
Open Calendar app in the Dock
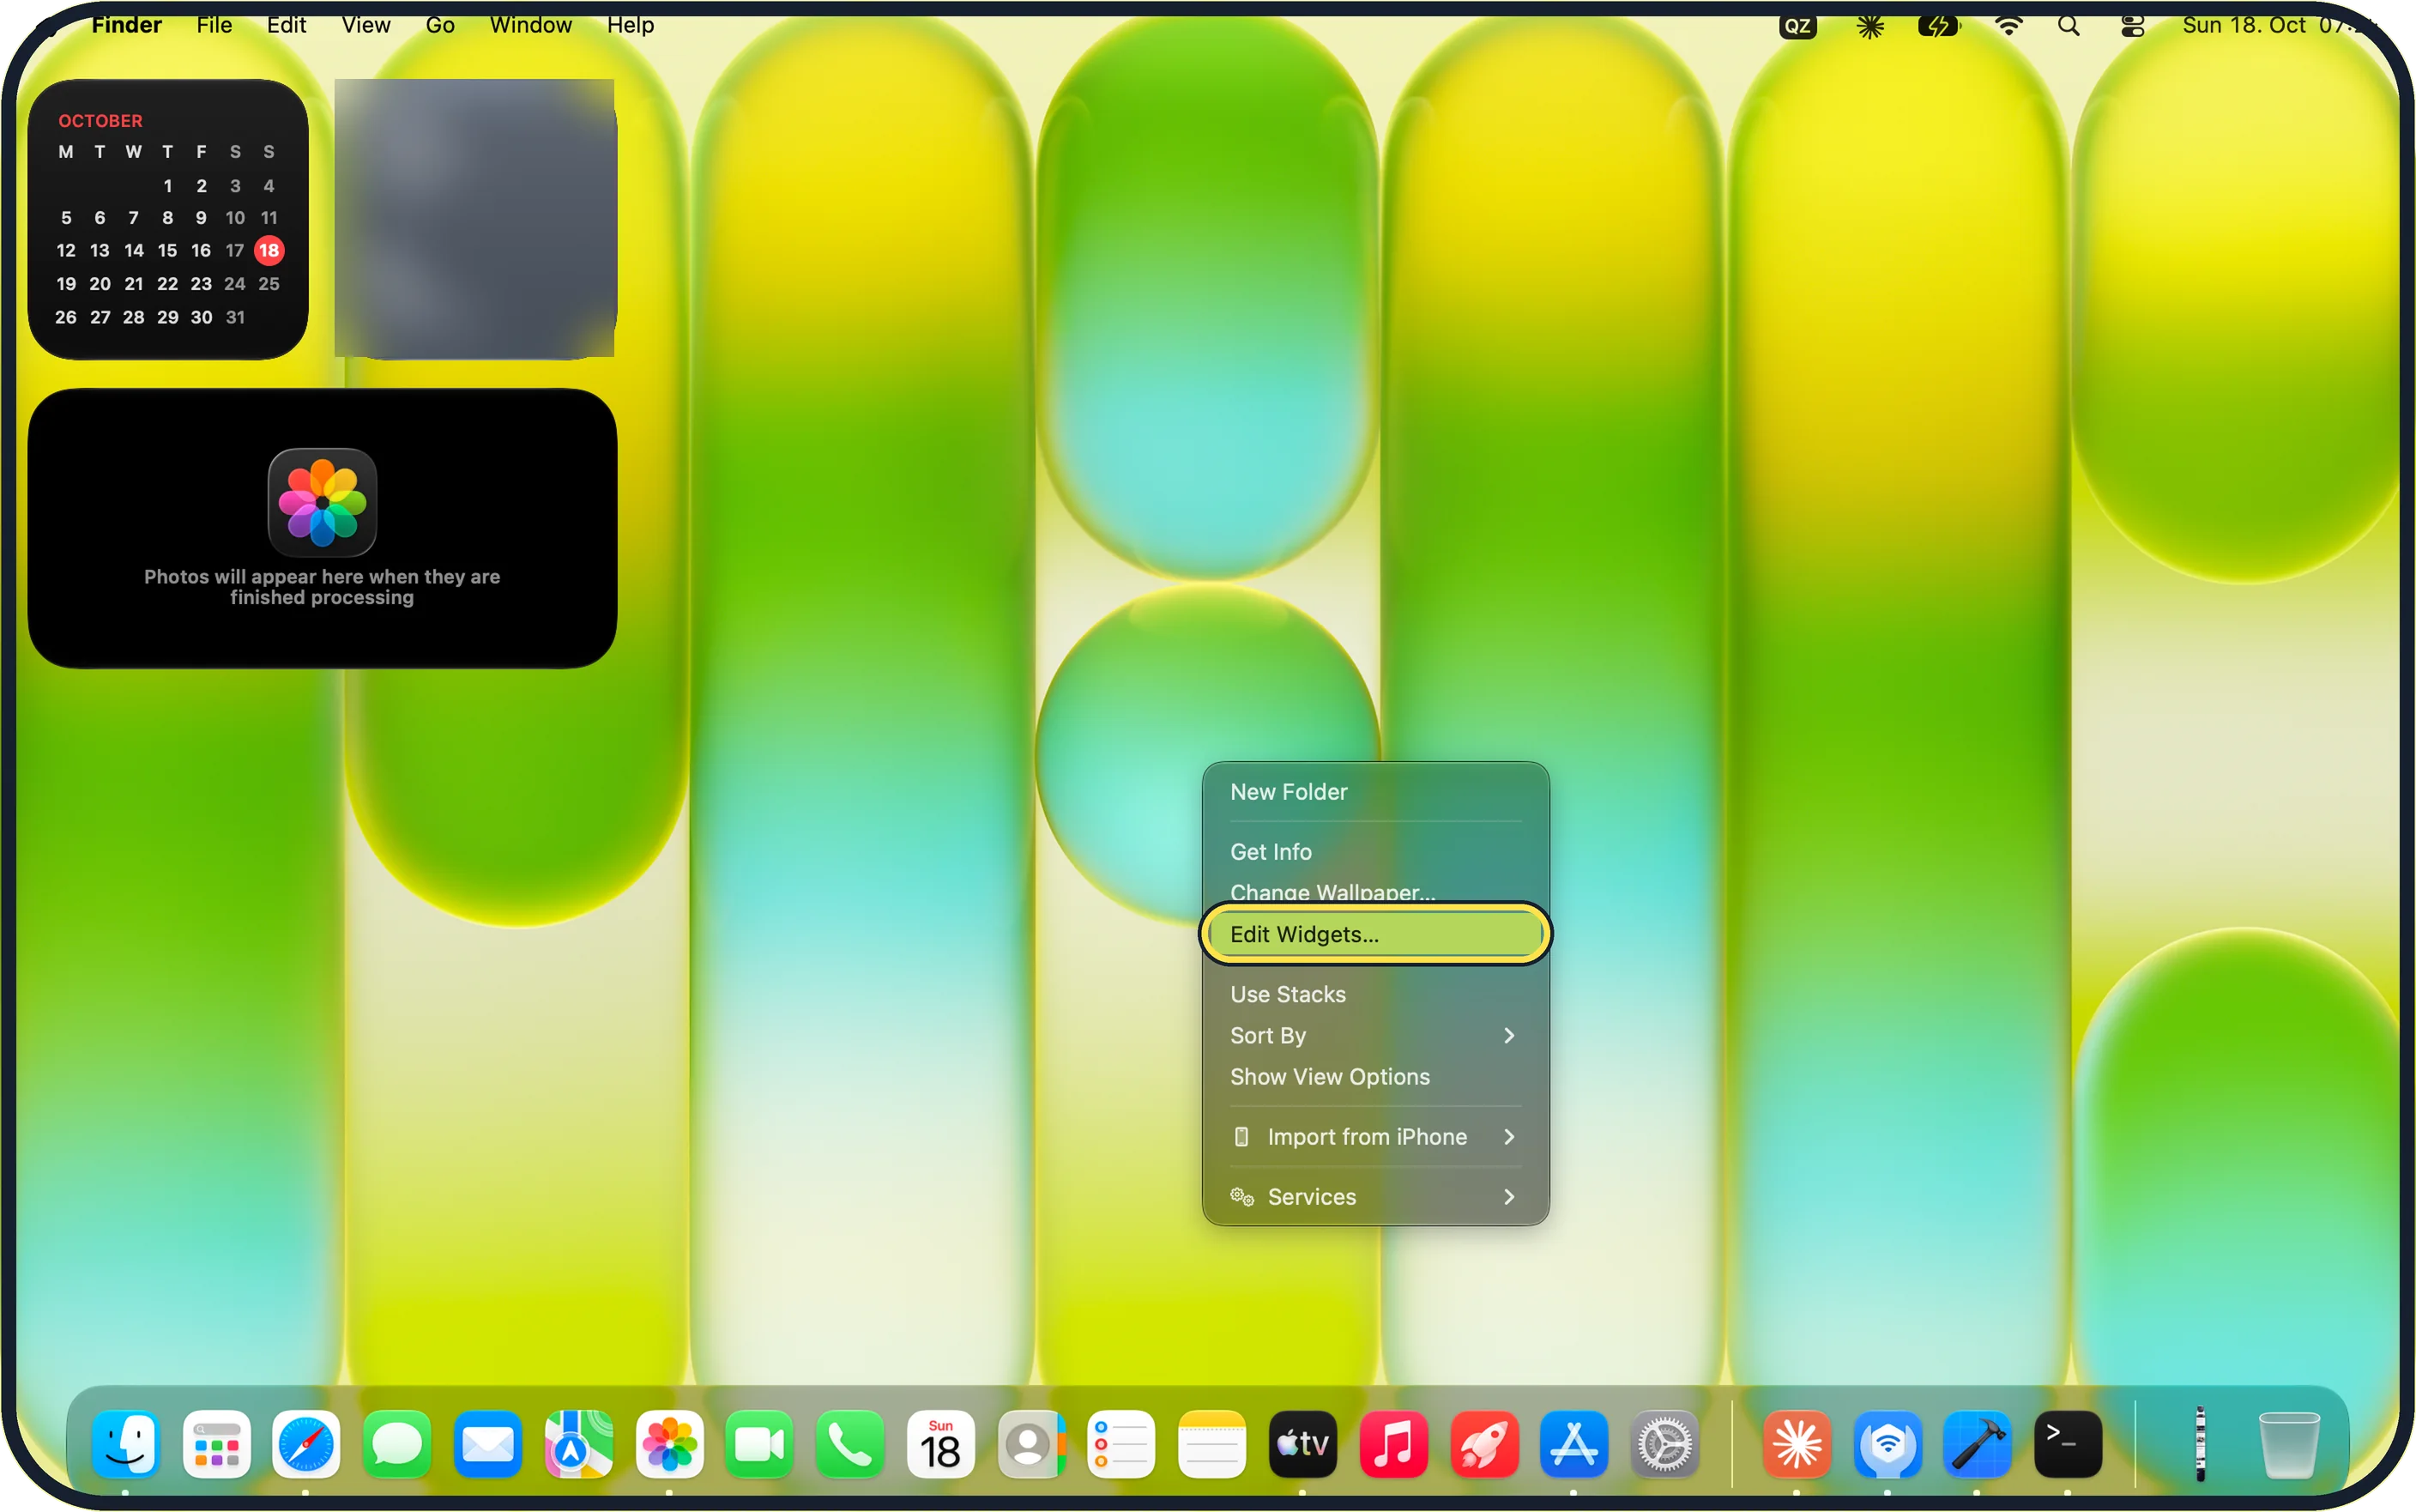point(939,1444)
